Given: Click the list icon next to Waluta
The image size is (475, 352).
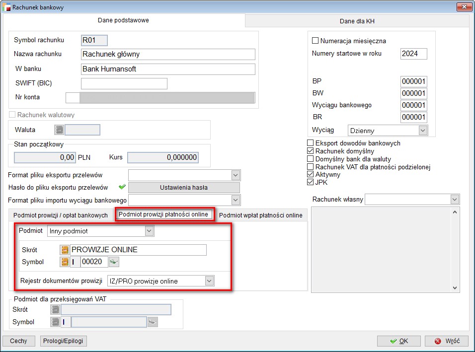Looking at the screenshot, I should tap(60, 130).
